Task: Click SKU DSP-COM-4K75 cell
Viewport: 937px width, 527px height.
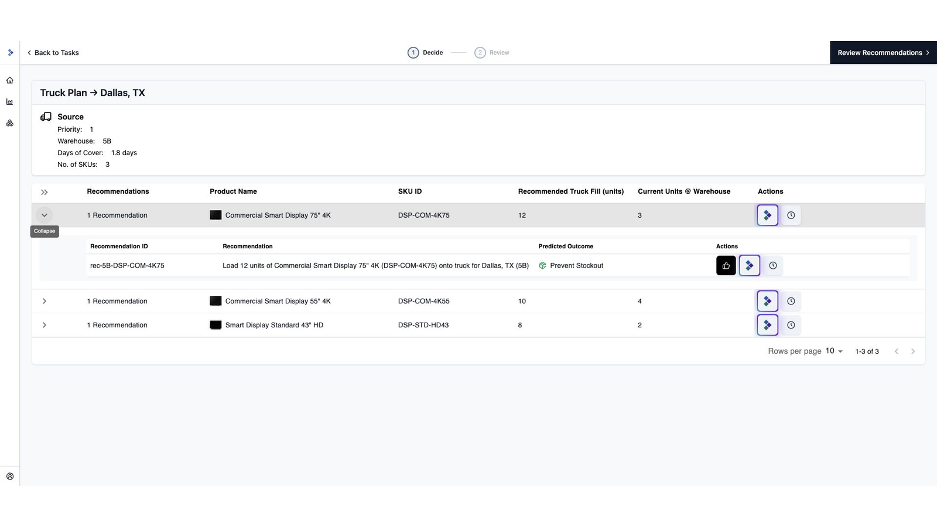Action: click(424, 215)
